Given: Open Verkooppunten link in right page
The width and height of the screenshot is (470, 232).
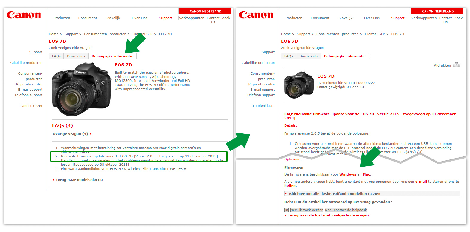Looking at the screenshot, I should 424,18.
